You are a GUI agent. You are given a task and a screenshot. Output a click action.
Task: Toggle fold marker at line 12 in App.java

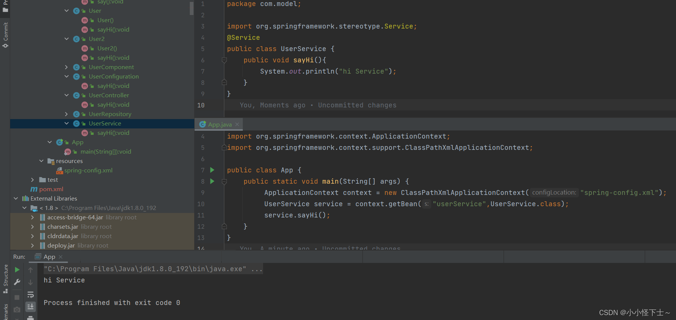tap(224, 226)
